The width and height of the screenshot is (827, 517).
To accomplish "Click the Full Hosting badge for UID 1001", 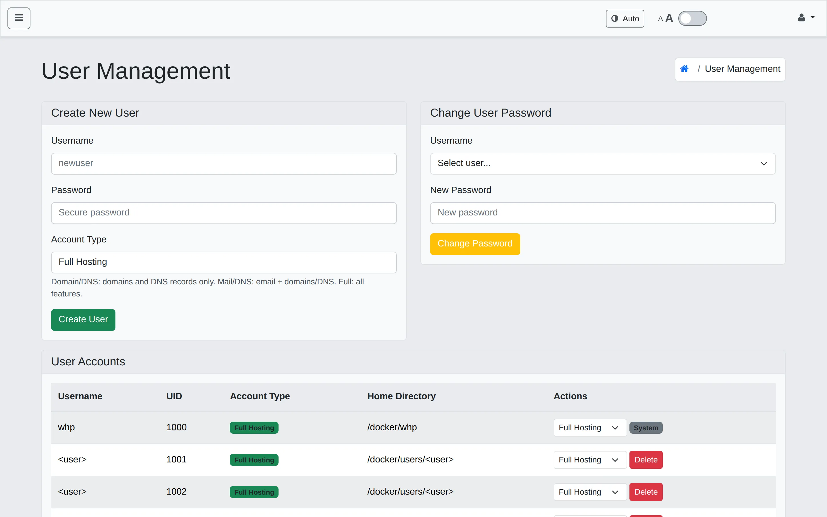I will (254, 460).
